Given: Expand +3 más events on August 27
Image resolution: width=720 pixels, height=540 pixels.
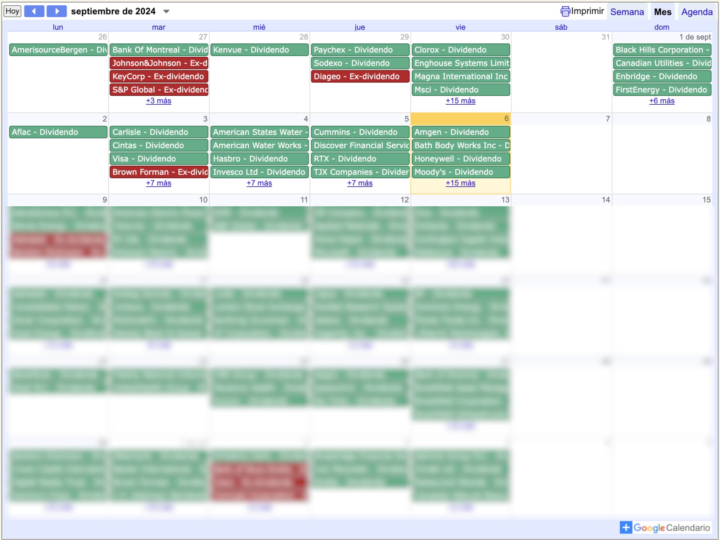Looking at the screenshot, I should click(x=159, y=101).
